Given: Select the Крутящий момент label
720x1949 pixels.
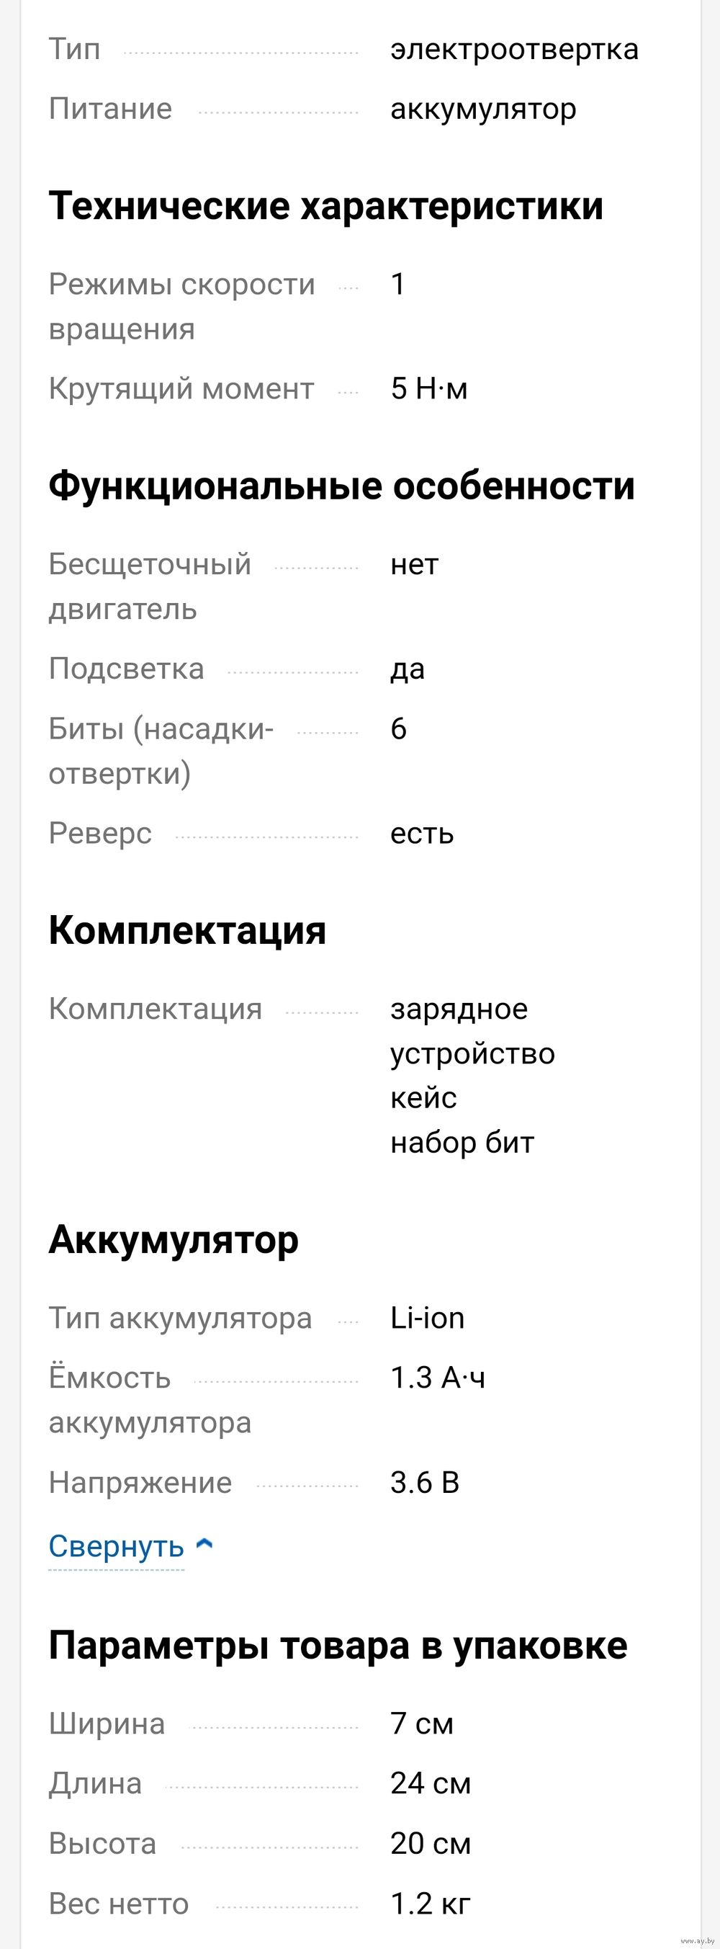Looking at the screenshot, I should point(181,389).
